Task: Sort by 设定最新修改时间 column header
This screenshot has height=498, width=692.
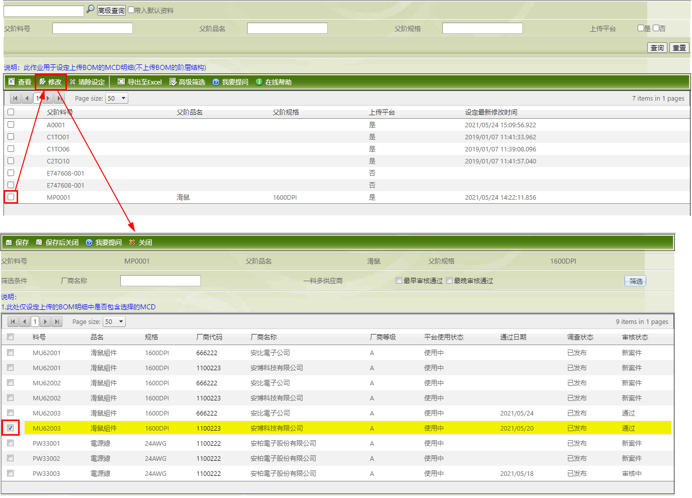Action: point(491,112)
